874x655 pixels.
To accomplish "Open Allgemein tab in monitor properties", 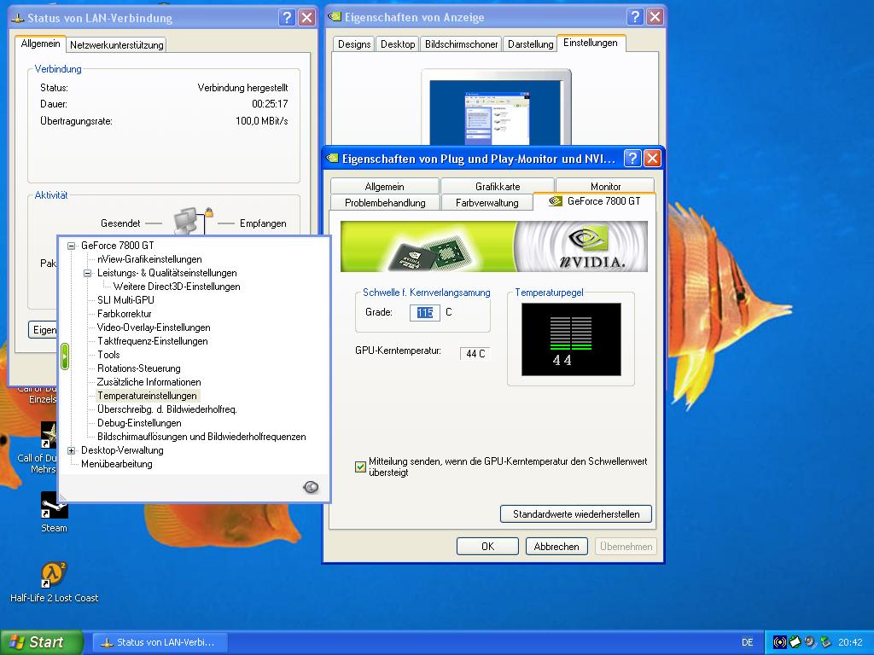I will [385, 187].
